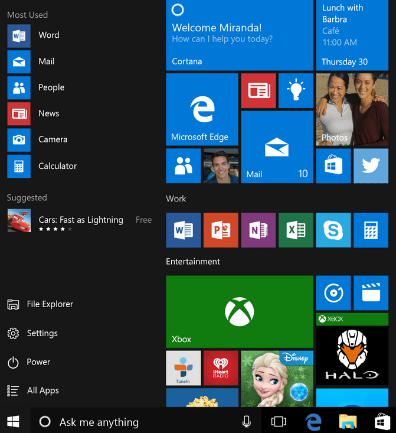Click the Entertainment group header
396x433 pixels.
click(193, 262)
